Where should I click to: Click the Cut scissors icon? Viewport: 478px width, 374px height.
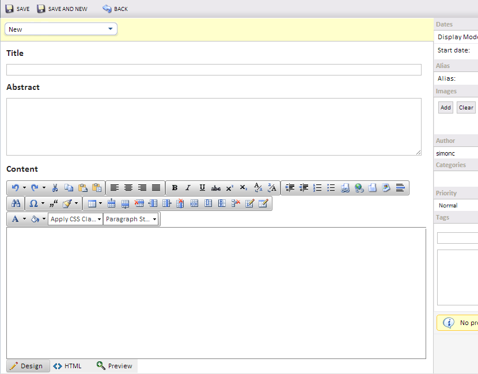click(x=55, y=188)
